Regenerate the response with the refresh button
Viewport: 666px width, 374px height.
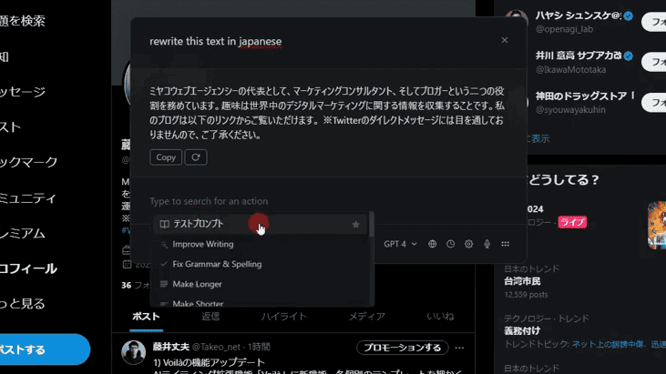tap(195, 157)
